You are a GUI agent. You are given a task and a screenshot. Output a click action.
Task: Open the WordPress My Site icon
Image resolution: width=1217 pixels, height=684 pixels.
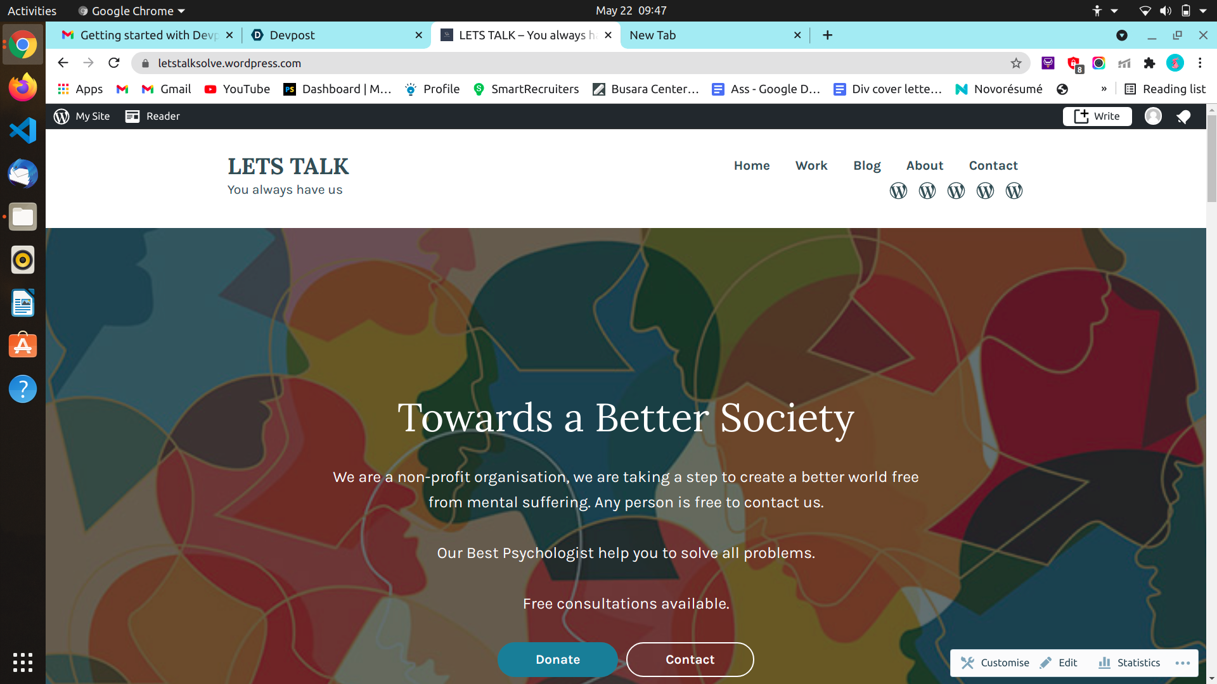pos(61,116)
